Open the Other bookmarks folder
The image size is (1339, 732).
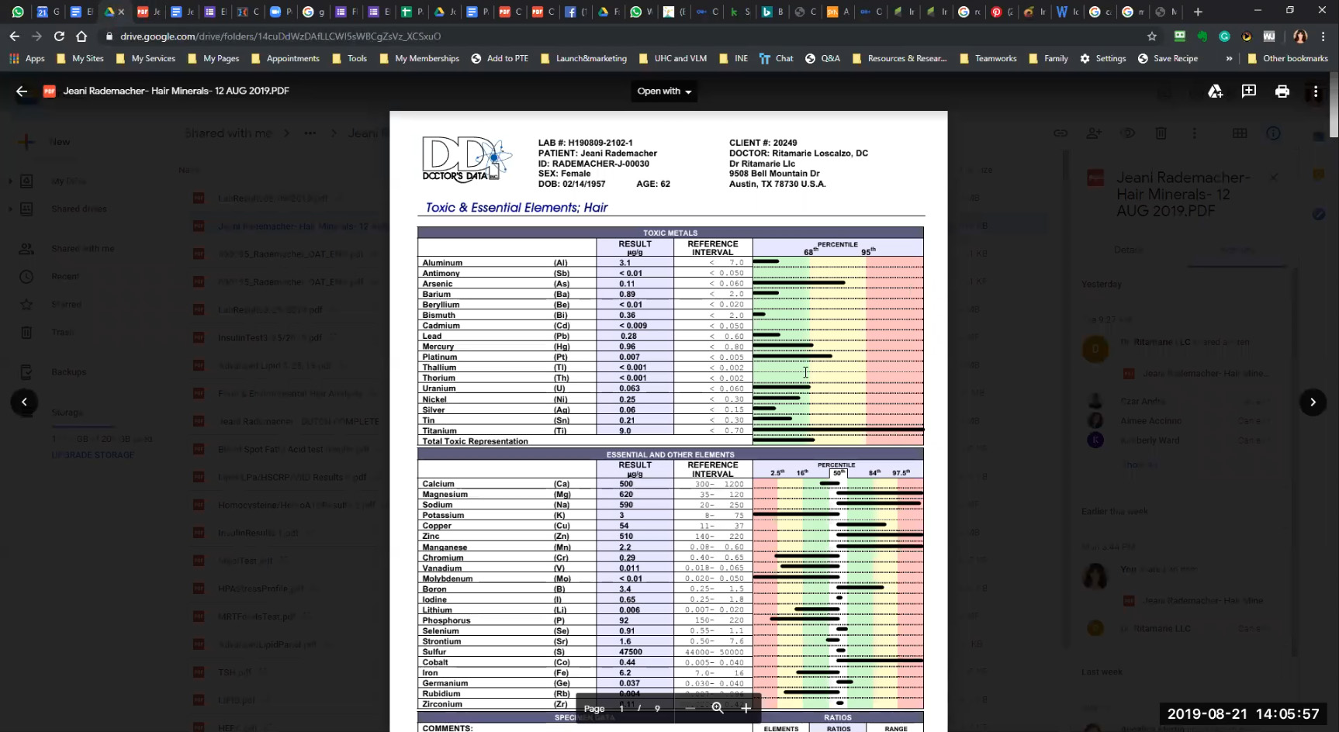pyautogui.click(x=1287, y=58)
